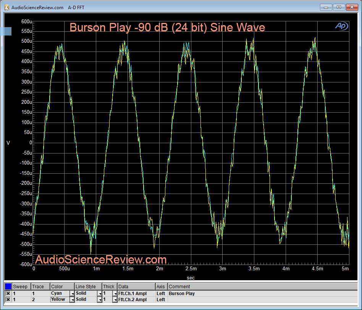
Task: Click the Solid line style of trace 2
Action: 81,299
